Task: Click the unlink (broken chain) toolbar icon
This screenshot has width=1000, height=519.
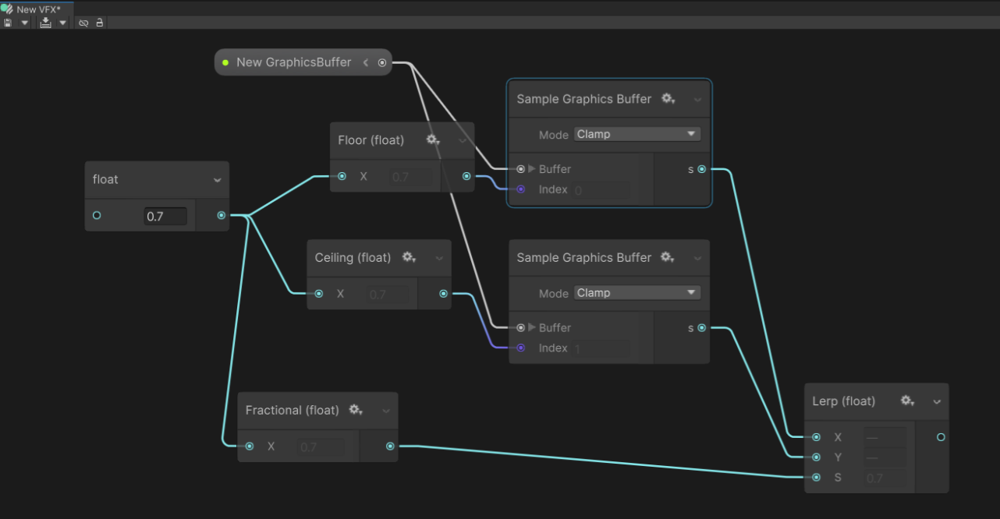Action: (83, 23)
